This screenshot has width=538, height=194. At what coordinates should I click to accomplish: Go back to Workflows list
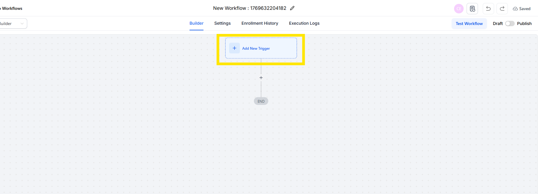coord(11,8)
